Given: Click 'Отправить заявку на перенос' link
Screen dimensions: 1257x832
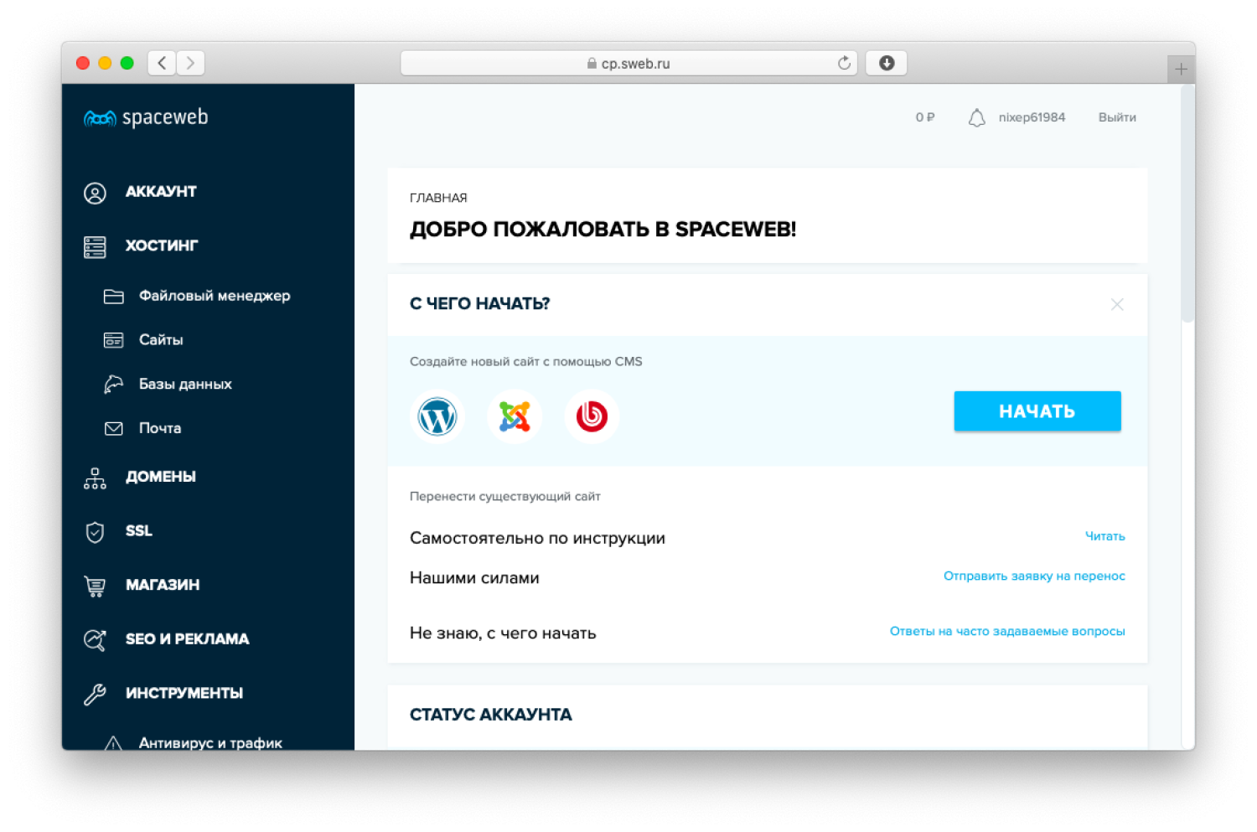Looking at the screenshot, I should 1033,576.
